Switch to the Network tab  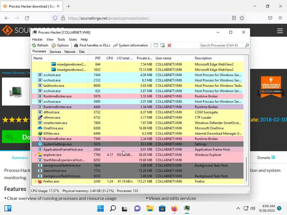pos(70,52)
